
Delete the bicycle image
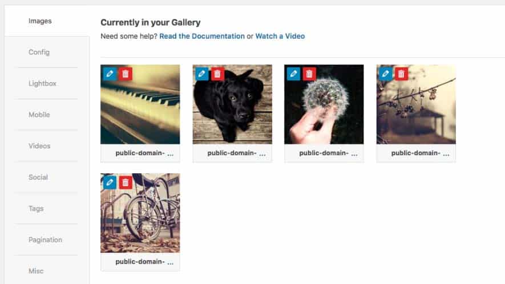coord(126,182)
